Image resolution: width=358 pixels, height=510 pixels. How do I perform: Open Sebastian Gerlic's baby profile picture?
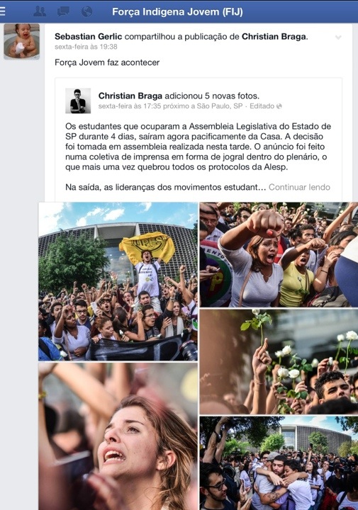(x=21, y=41)
